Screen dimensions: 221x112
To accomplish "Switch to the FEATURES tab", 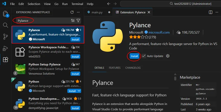I will (114, 68).
